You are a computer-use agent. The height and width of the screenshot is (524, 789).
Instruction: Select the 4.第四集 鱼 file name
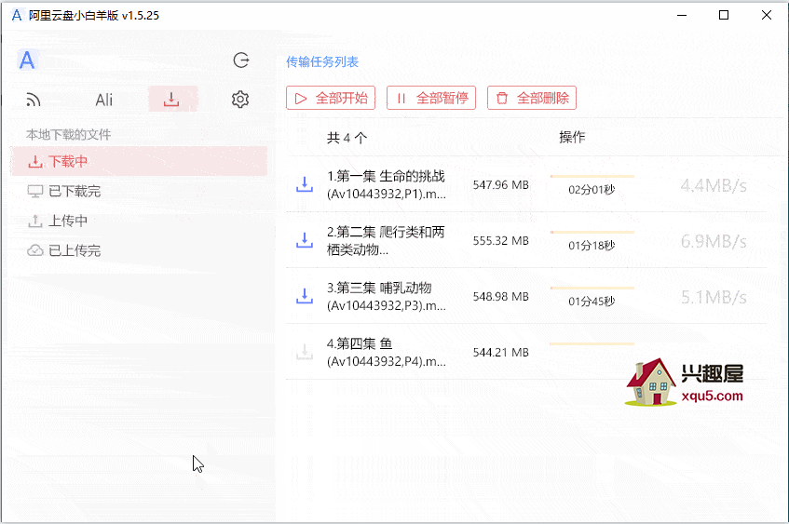(387, 352)
